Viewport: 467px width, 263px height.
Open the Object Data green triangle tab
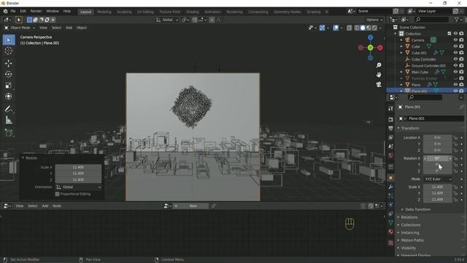[391, 223]
